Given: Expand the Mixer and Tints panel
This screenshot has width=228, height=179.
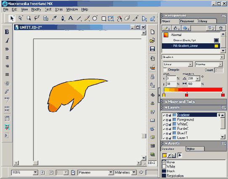Looking at the screenshot, I should click(166, 102).
